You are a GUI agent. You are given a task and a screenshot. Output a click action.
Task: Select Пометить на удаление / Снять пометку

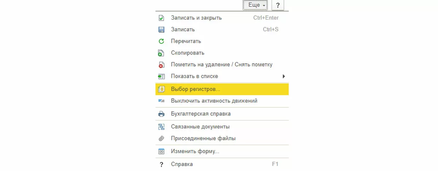tap(221, 64)
